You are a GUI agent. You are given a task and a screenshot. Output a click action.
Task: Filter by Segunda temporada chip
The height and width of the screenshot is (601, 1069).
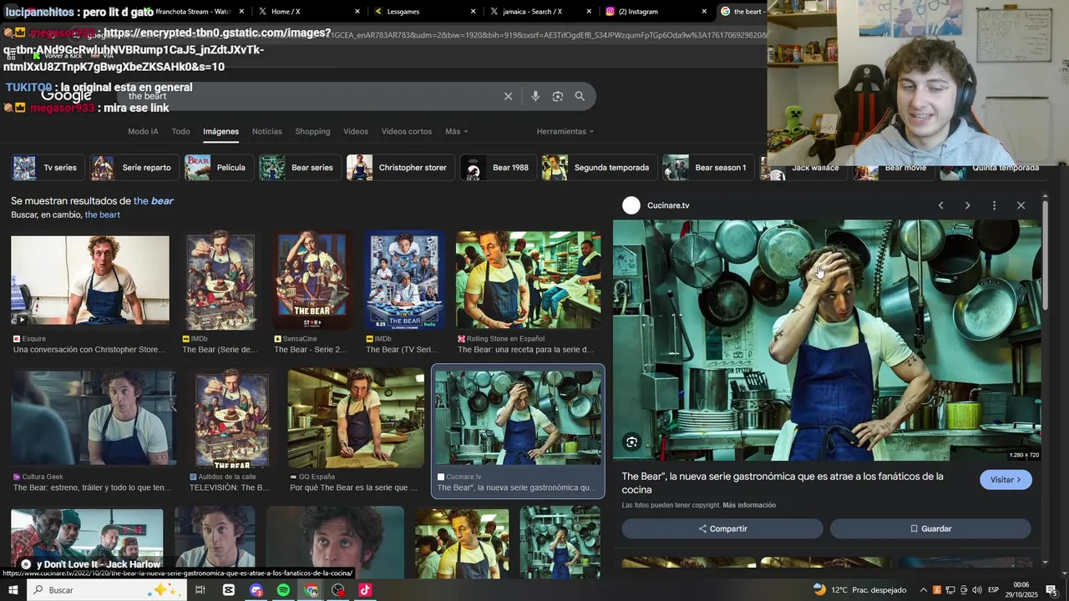(x=600, y=168)
